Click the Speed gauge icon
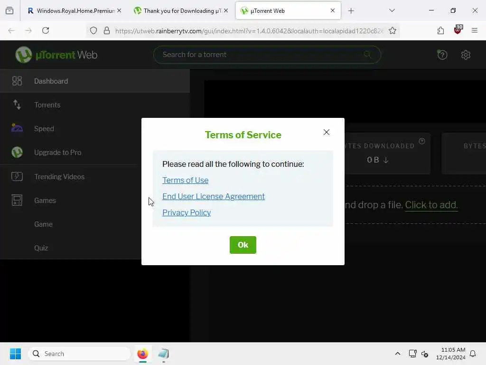The width and height of the screenshot is (486, 365). [17, 128]
